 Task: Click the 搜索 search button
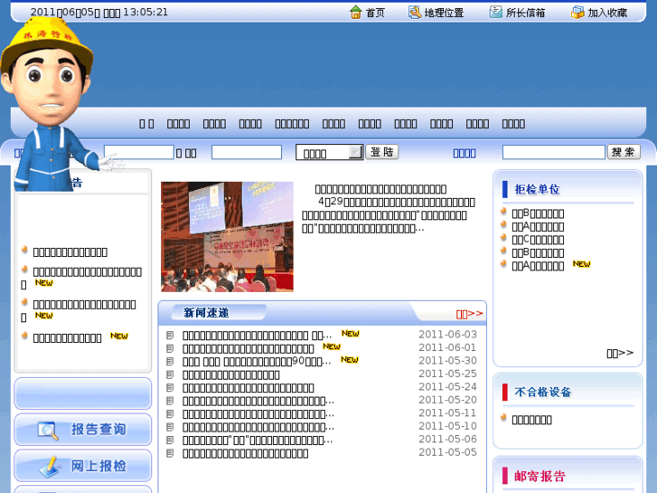pyautogui.click(x=624, y=152)
